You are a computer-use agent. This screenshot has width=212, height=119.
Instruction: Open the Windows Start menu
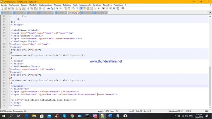coord(4,116)
